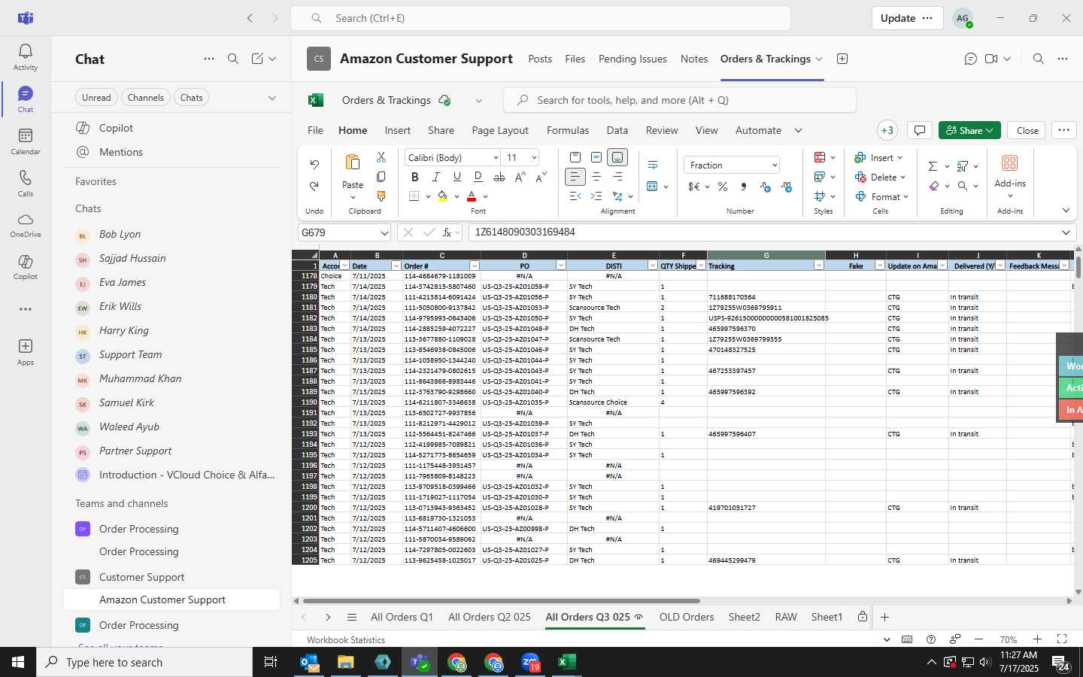The width and height of the screenshot is (1083, 677).
Task: Filter chats by Unread
Action: 96,97
